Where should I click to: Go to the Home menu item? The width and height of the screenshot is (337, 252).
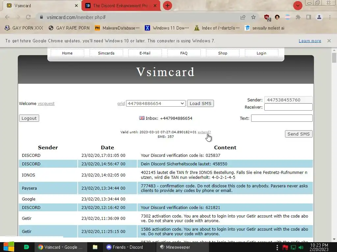tap(67, 53)
